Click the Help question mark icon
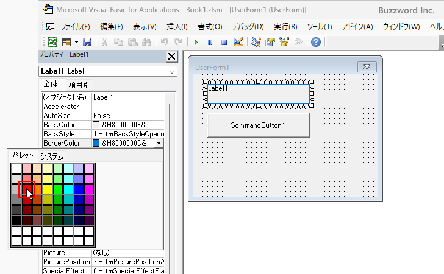This screenshot has height=274, width=444. [x=316, y=42]
